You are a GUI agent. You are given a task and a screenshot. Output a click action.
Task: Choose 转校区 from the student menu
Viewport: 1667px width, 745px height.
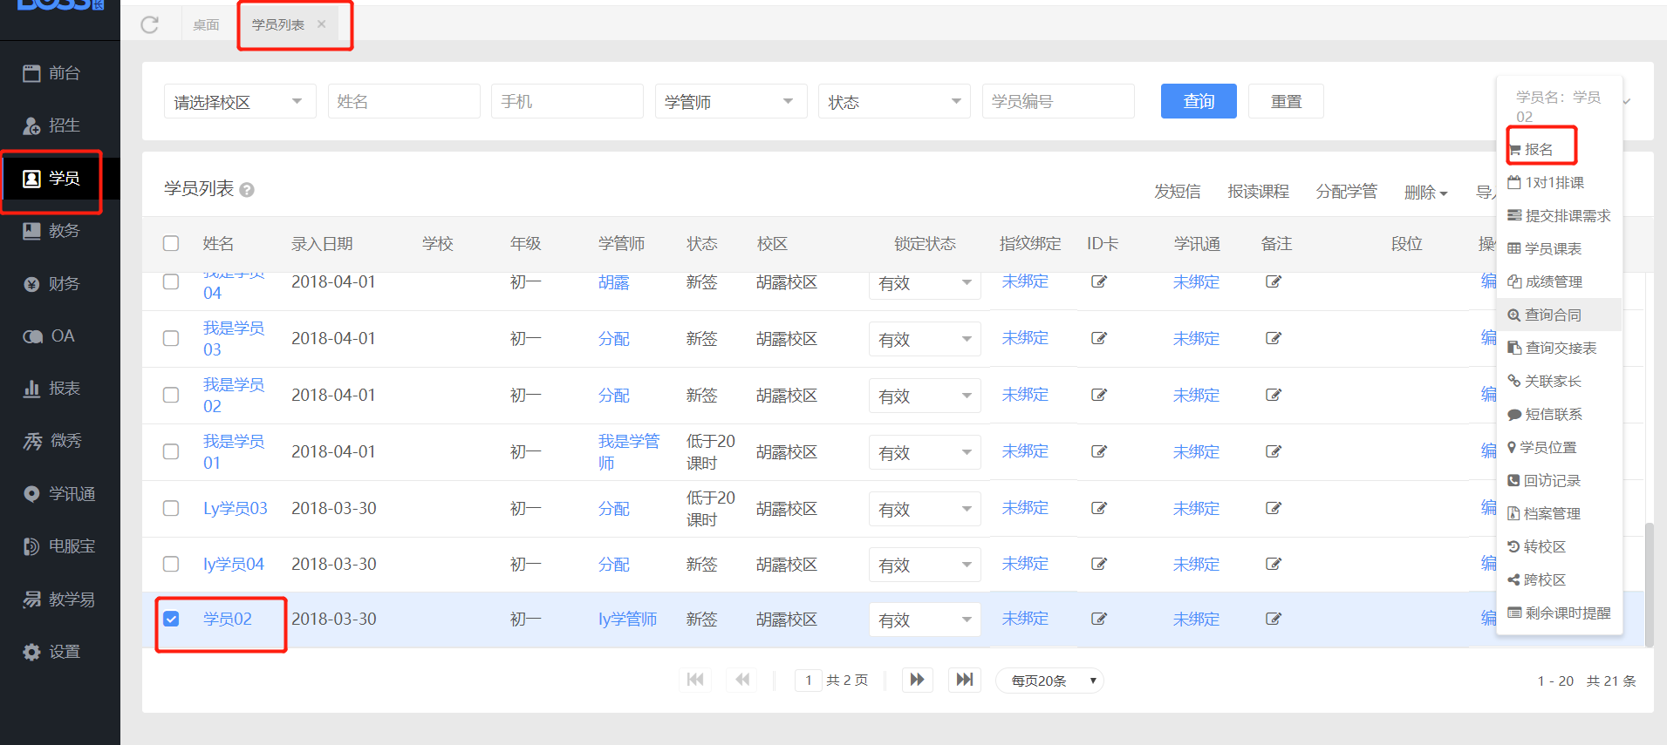(x=1537, y=546)
